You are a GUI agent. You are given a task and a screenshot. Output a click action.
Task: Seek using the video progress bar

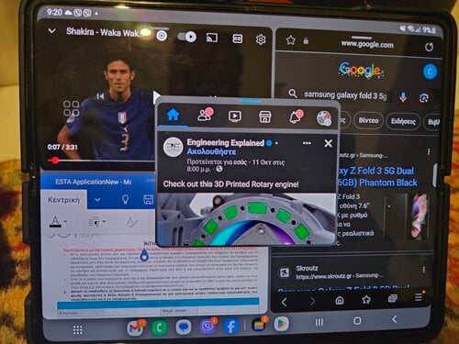click(101, 161)
